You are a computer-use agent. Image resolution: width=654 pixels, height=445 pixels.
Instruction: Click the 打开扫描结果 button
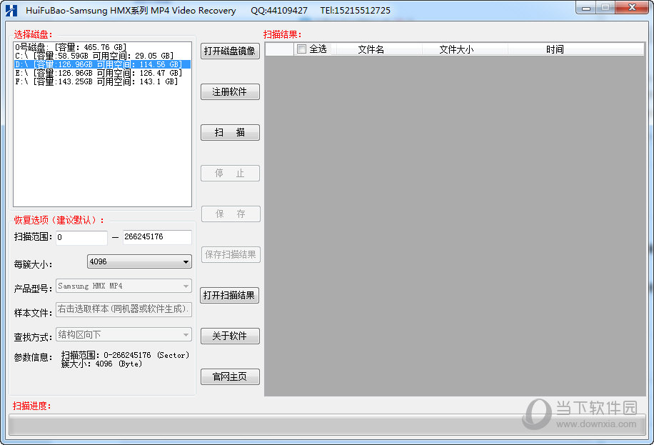[x=229, y=296]
